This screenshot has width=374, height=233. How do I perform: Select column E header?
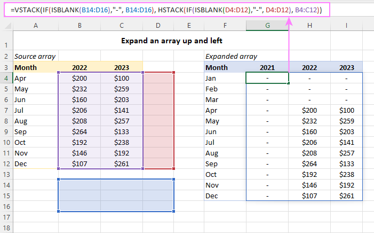(x=189, y=26)
